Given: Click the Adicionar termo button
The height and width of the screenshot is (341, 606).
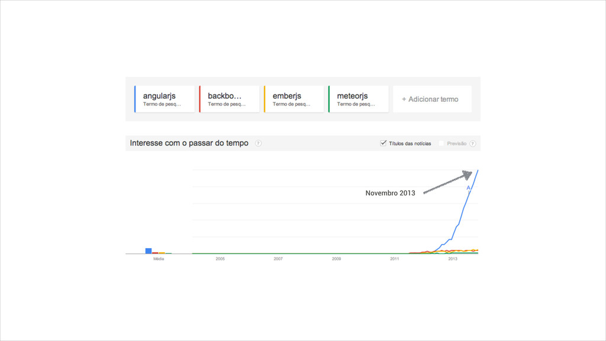Looking at the screenshot, I should pos(432,99).
